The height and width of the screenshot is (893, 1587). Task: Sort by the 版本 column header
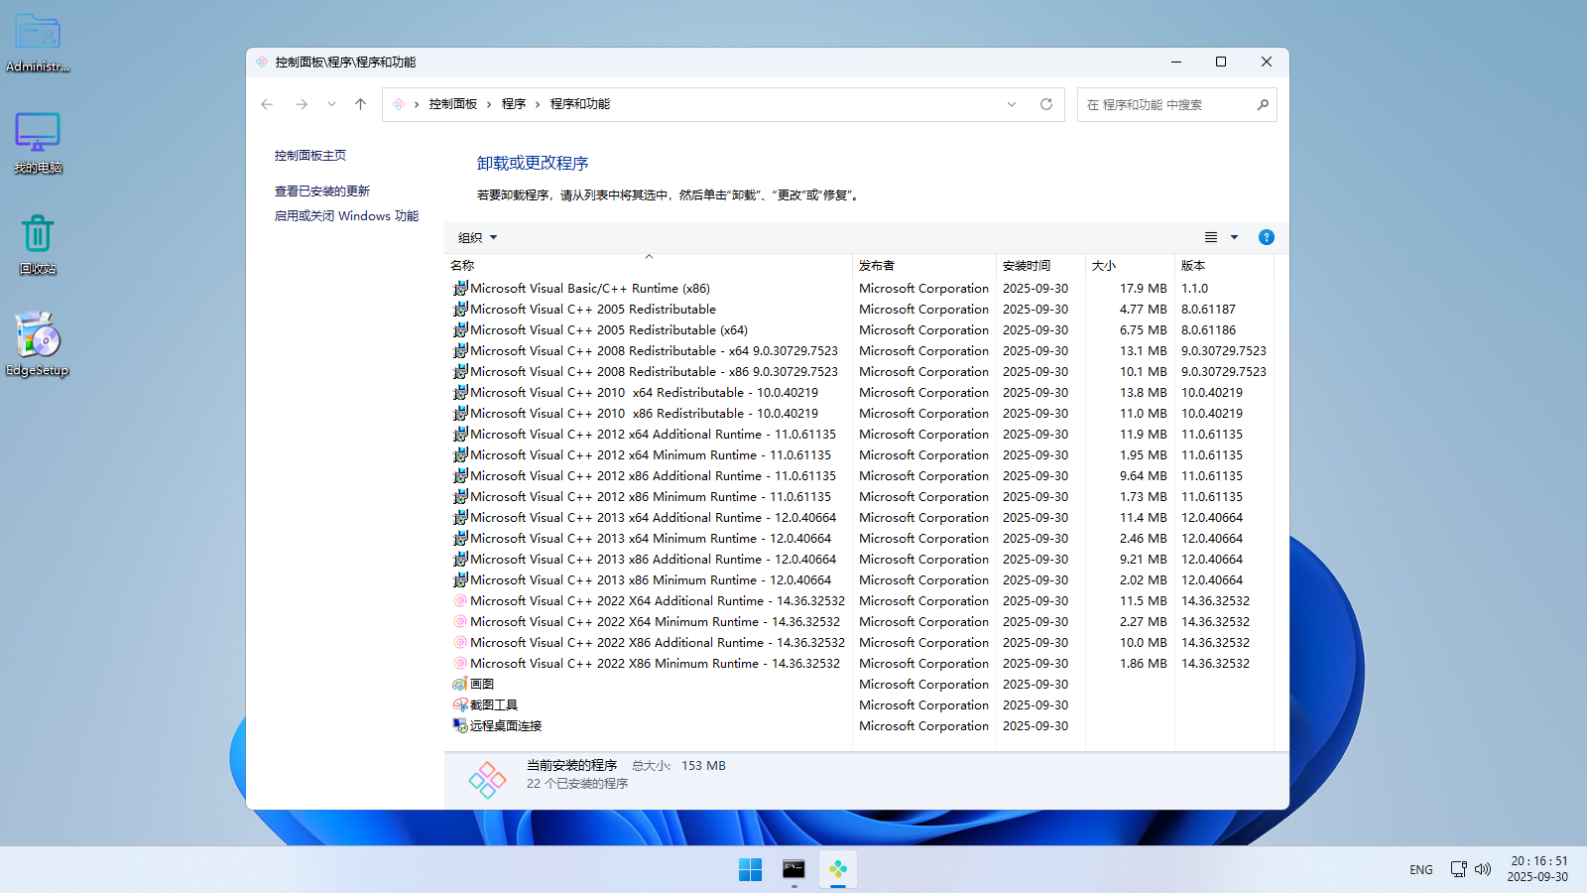(x=1224, y=266)
